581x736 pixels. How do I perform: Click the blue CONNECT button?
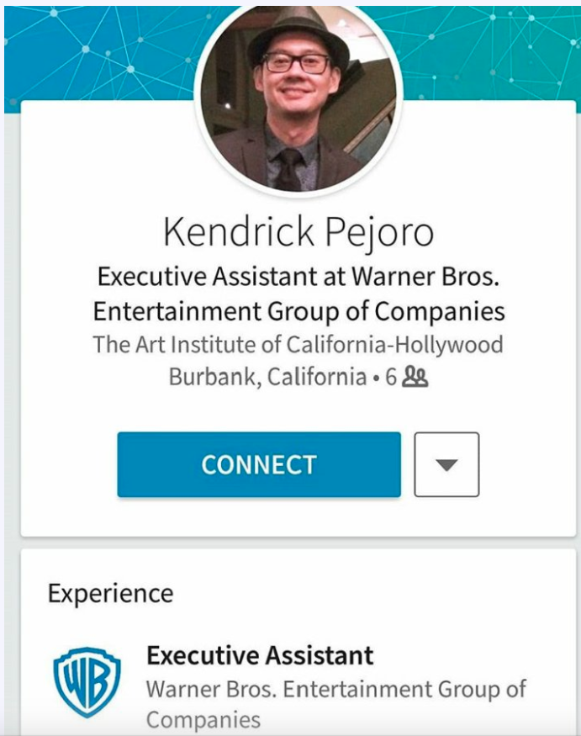(x=259, y=464)
